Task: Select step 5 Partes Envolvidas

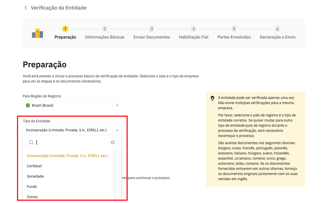Action: (x=234, y=33)
